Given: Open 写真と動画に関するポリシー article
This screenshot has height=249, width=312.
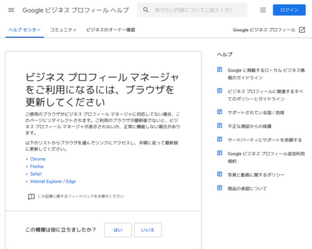Looking at the screenshot, I should [x=256, y=175].
